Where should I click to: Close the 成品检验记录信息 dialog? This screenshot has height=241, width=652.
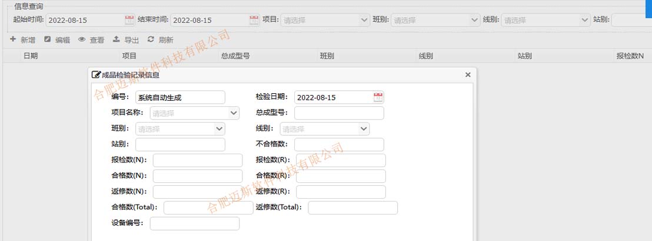[468, 75]
